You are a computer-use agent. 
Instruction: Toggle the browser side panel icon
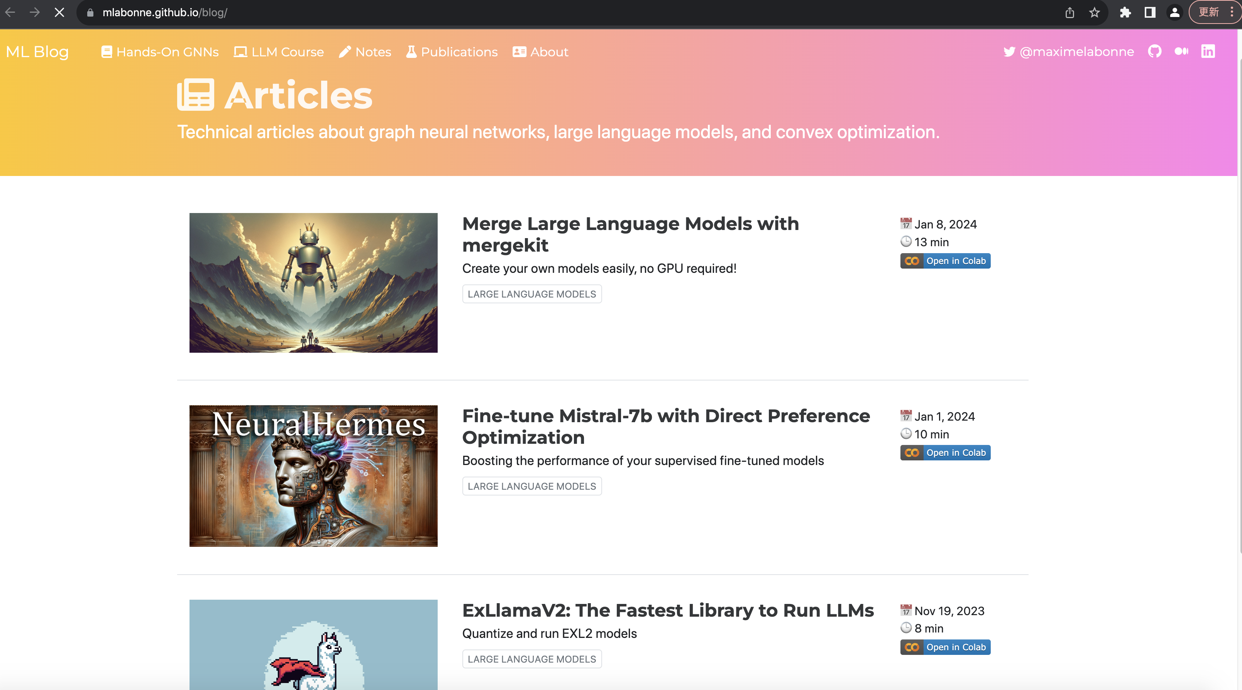click(1150, 12)
